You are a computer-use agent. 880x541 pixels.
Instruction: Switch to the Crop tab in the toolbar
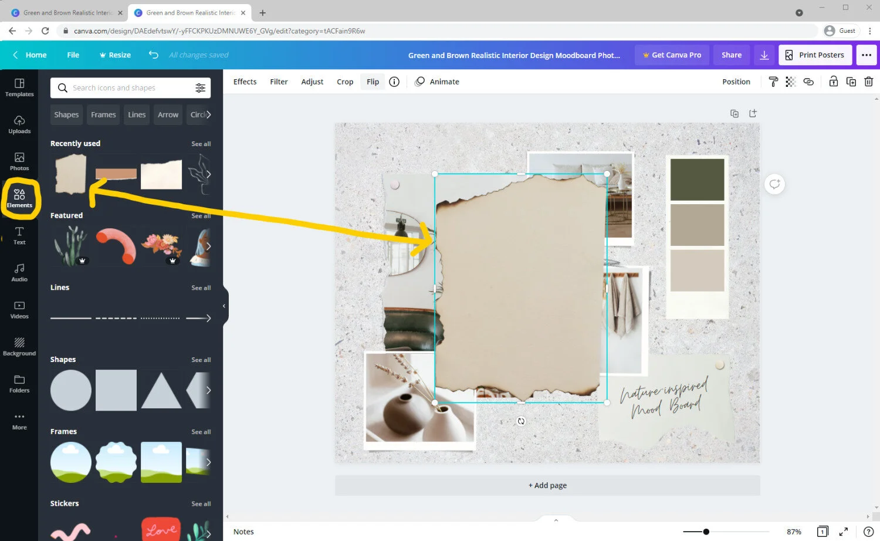[345, 82]
